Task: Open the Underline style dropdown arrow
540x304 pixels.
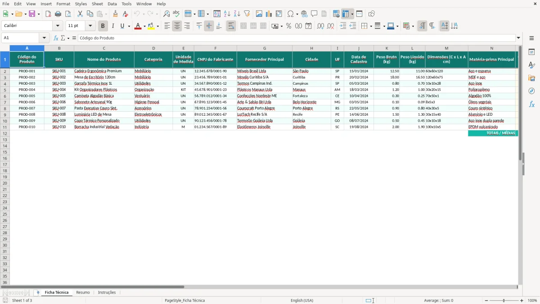Action: 129,27
